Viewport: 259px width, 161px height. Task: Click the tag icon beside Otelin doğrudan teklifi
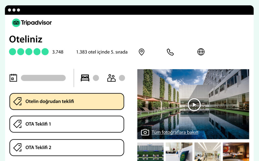click(x=17, y=101)
